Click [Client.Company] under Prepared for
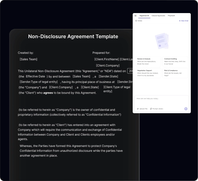This screenshot has width=198, height=181. tap(108, 66)
